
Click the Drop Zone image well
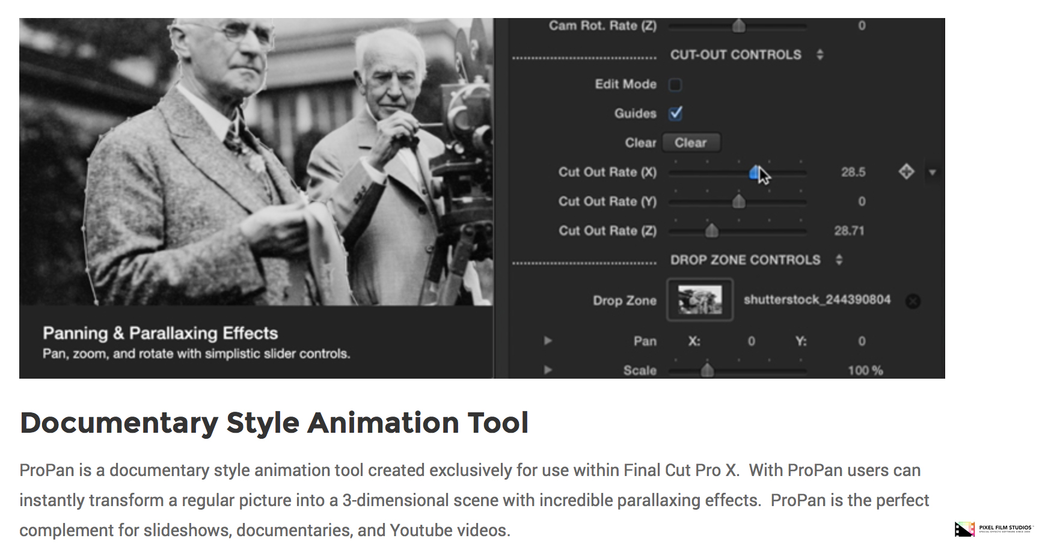[700, 300]
